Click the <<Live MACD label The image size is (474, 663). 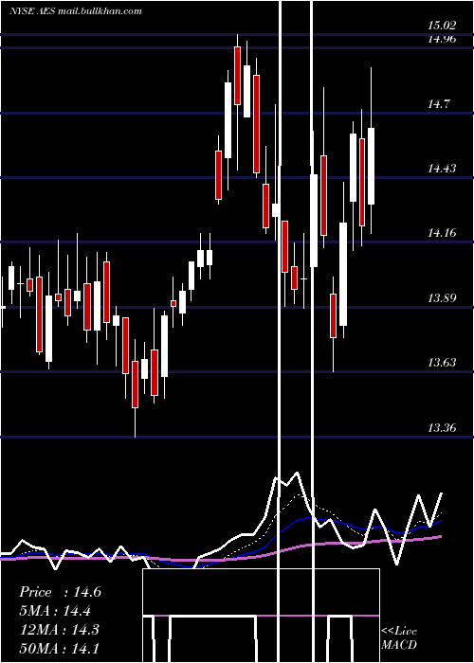pyautogui.click(x=399, y=637)
